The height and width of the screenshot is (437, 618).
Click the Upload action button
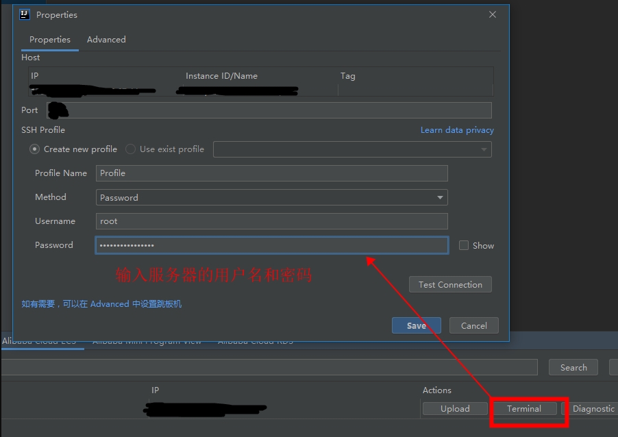(x=454, y=409)
